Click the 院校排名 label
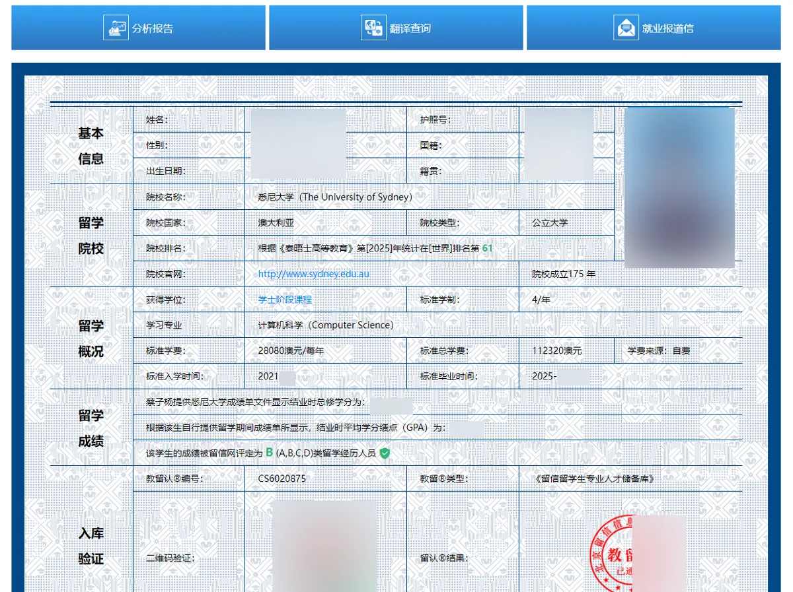 166,249
